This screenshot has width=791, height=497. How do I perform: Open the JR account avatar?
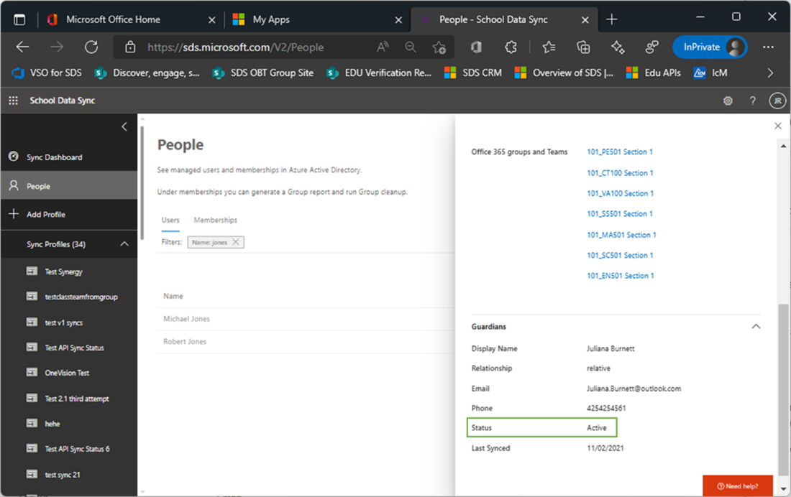(x=777, y=101)
